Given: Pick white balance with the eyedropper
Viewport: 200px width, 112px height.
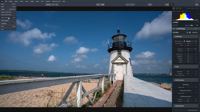Looking at the screenshot, I should click(184, 41).
